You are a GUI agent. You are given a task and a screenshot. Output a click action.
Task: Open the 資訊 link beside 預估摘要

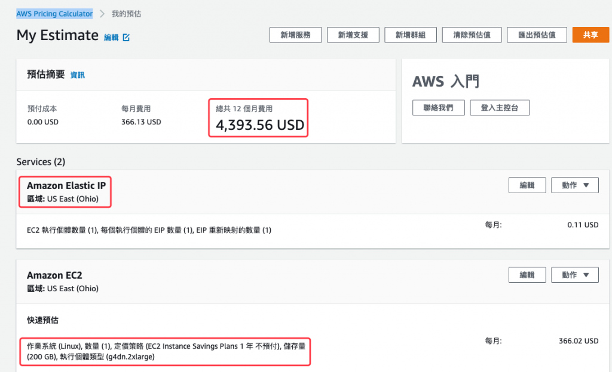[77, 75]
